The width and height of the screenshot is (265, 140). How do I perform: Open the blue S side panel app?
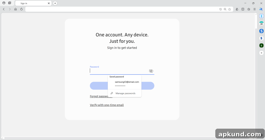point(261,31)
